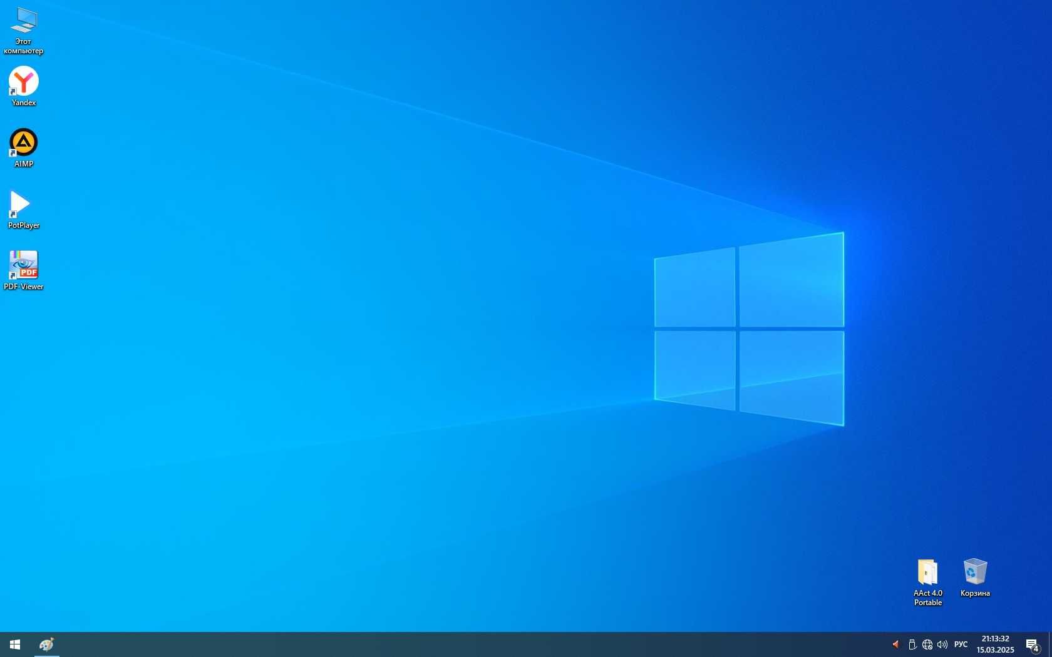
Task: Click the Show desktop strip in the taskbar corner
Action: coord(1050,644)
